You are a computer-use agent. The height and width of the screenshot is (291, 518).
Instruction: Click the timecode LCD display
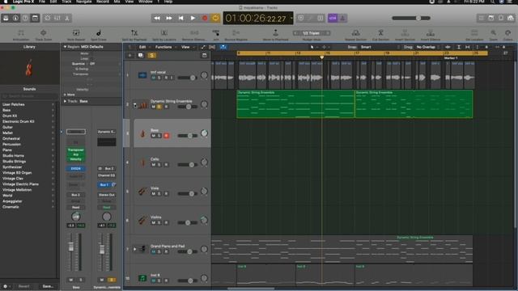tap(257, 19)
